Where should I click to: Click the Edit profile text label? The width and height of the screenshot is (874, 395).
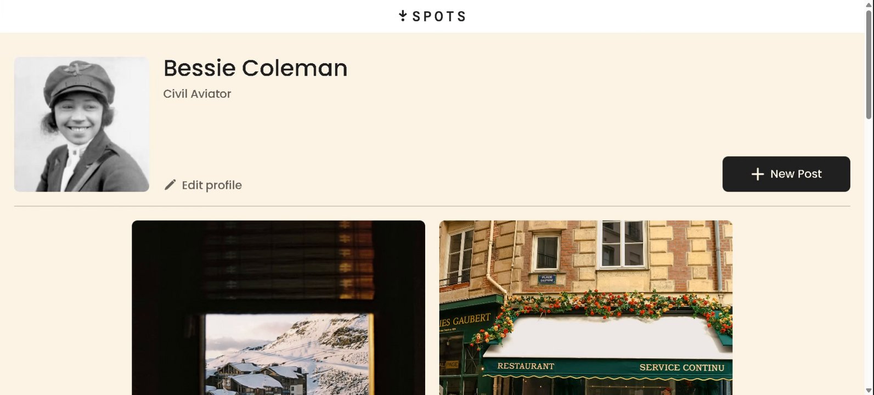212,185
